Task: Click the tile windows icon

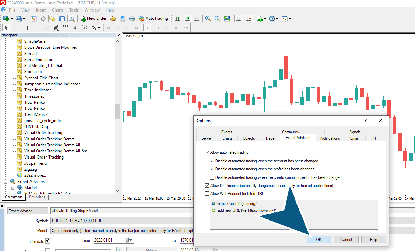Action: coord(227,19)
